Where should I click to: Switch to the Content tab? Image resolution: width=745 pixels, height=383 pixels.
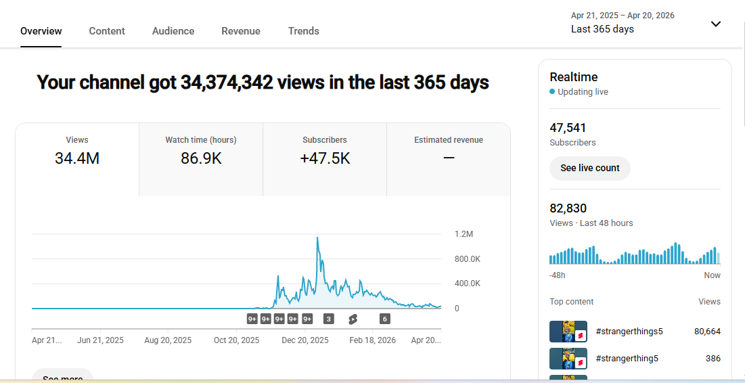click(107, 31)
